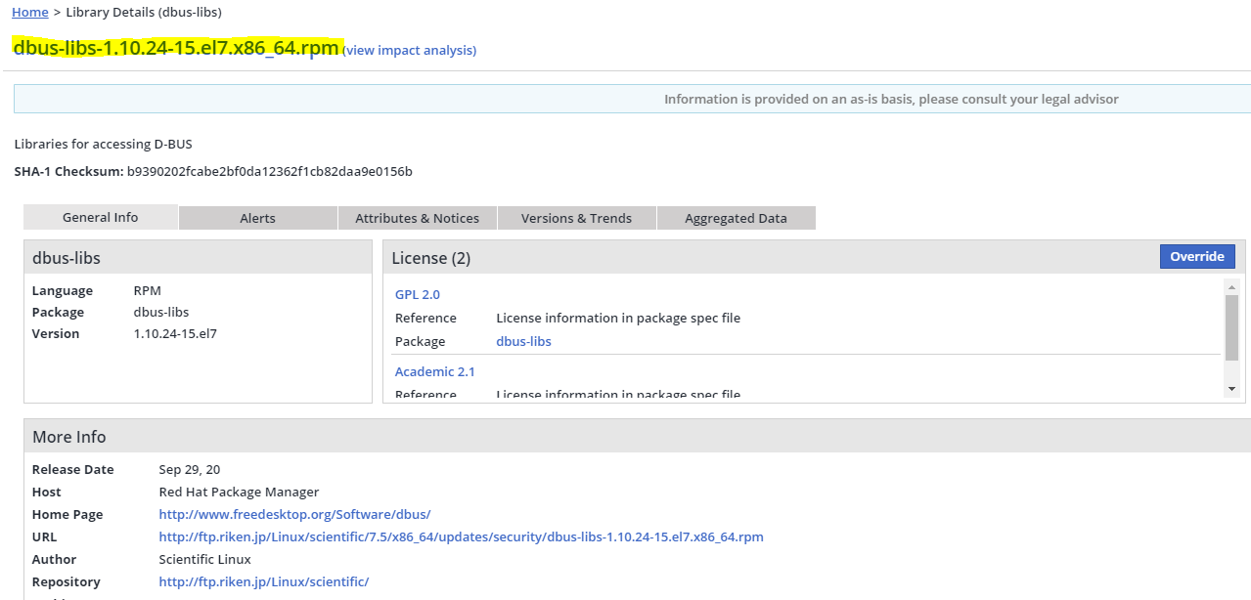Viewport: 1251px width, 600px height.
Task: Open the Academic 2.1 license link
Action: (x=434, y=371)
